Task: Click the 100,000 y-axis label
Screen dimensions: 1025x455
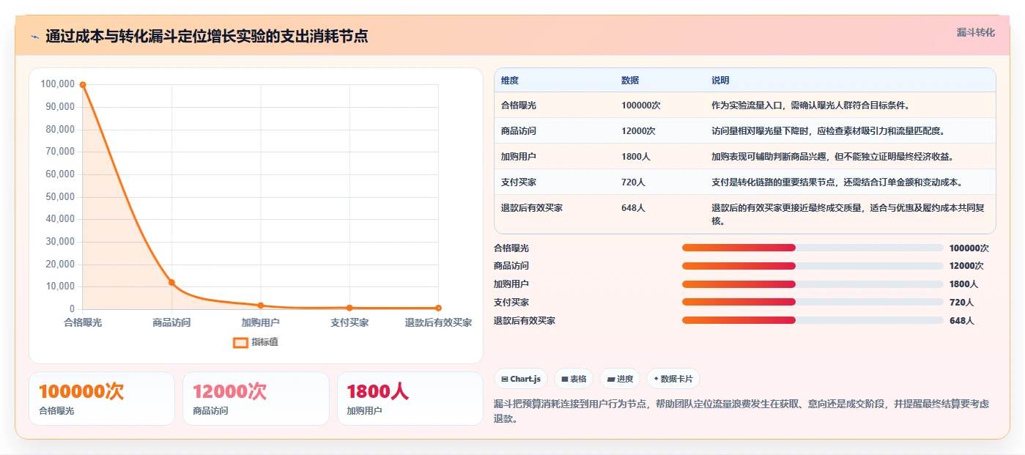Action: point(58,84)
